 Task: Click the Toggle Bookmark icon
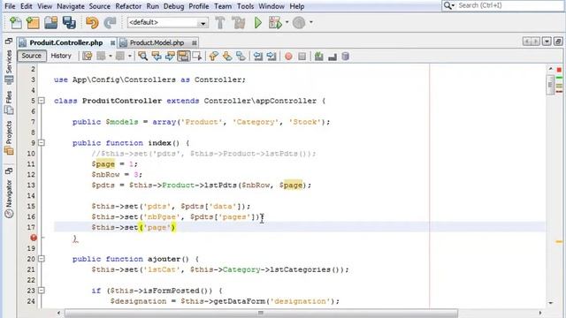(241, 56)
